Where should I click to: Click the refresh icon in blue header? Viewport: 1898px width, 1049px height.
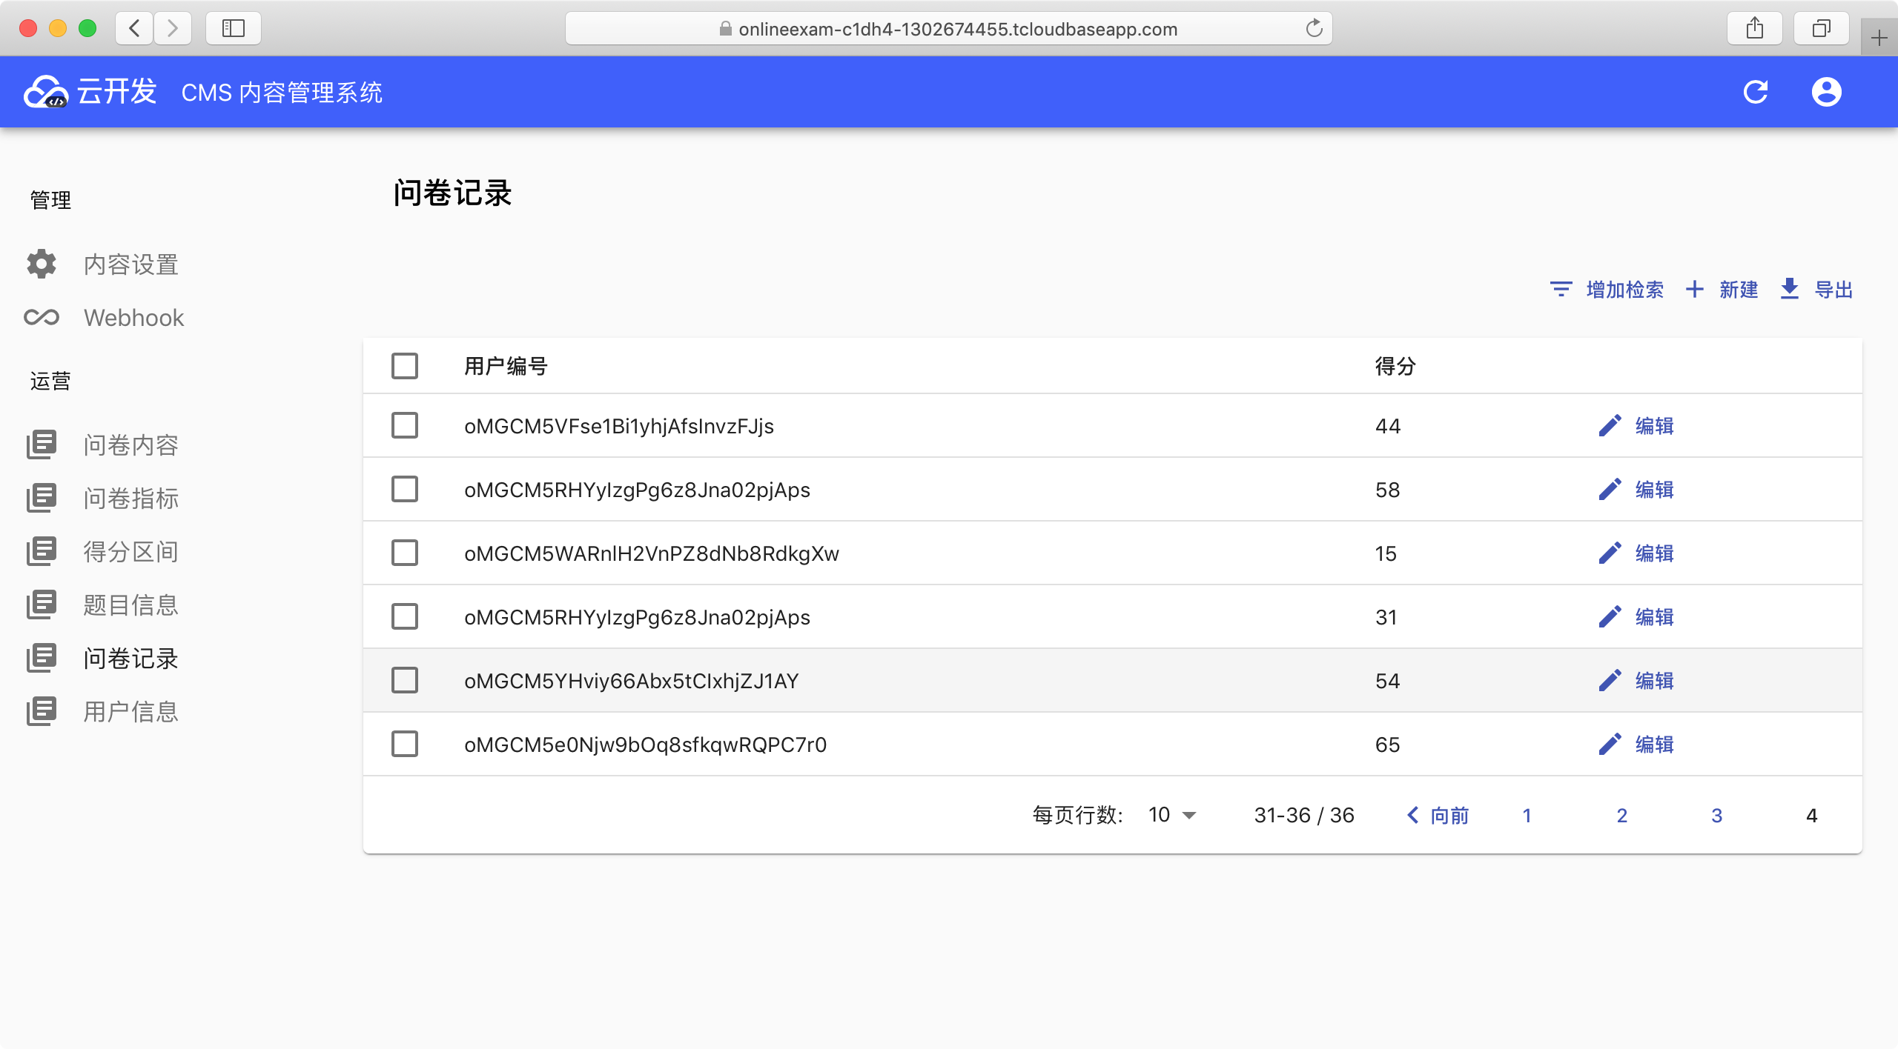pos(1756,92)
